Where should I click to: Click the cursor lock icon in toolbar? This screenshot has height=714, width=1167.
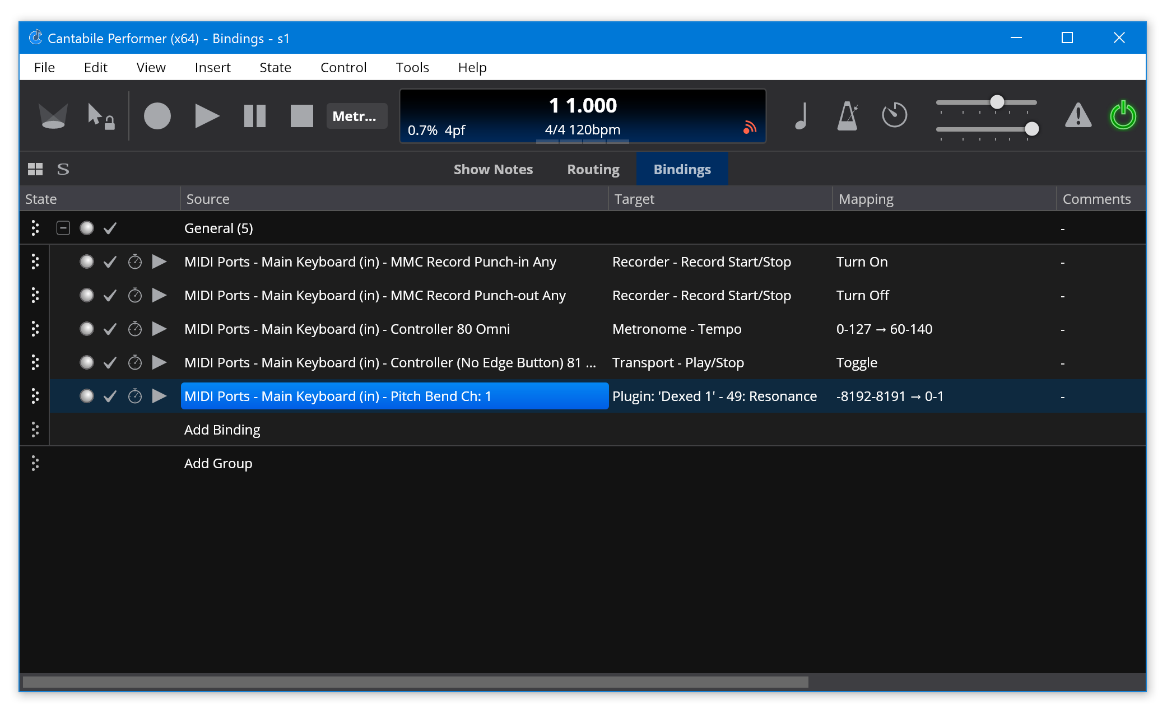tap(101, 116)
